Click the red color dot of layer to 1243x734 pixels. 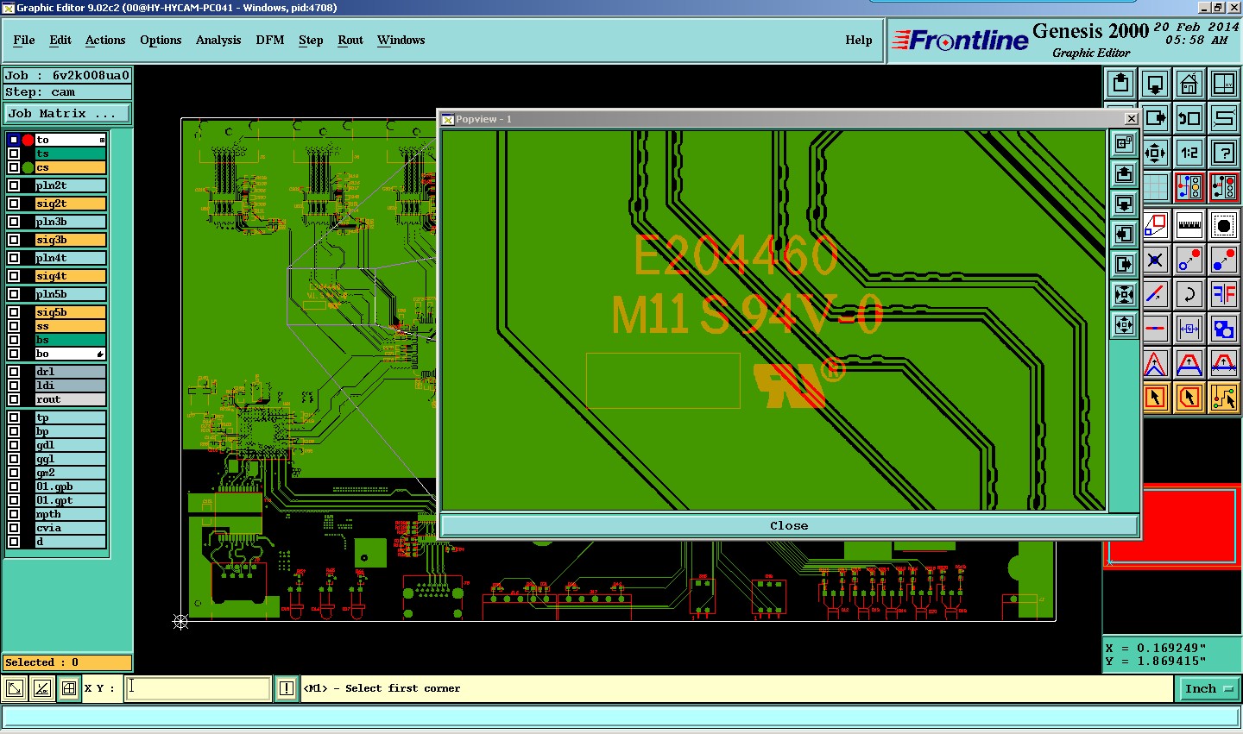click(x=28, y=140)
